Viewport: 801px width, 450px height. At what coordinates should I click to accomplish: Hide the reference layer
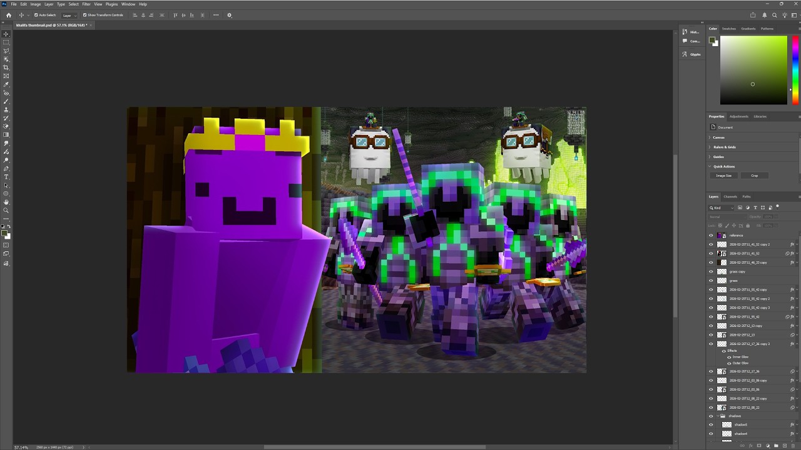coord(711,236)
